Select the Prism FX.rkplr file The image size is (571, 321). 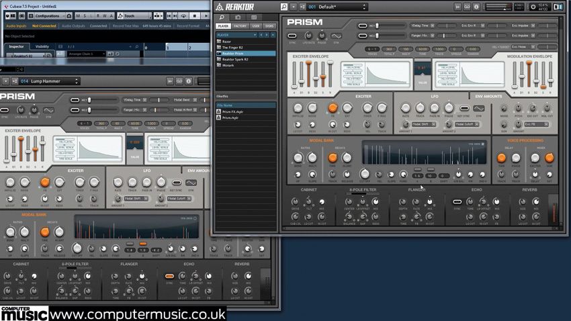pyautogui.click(x=246, y=111)
